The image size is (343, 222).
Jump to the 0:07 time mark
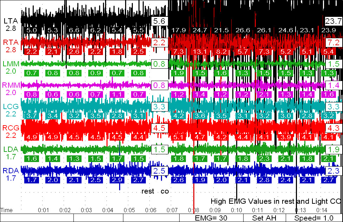tap(172, 210)
